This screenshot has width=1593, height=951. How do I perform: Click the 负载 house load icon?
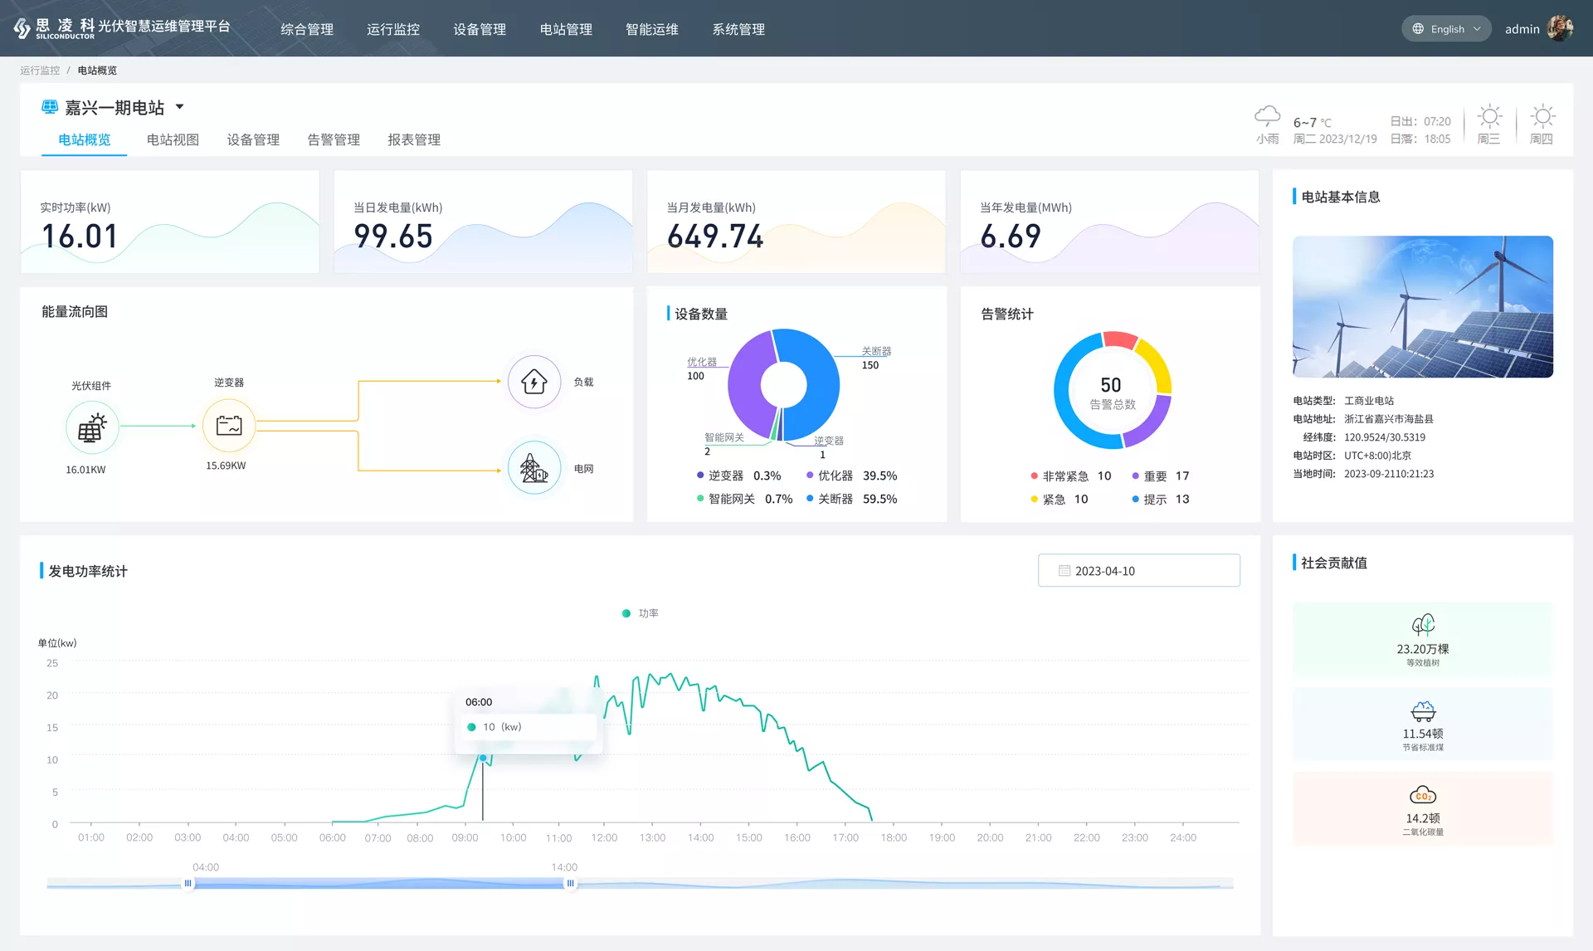[x=534, y=382]
